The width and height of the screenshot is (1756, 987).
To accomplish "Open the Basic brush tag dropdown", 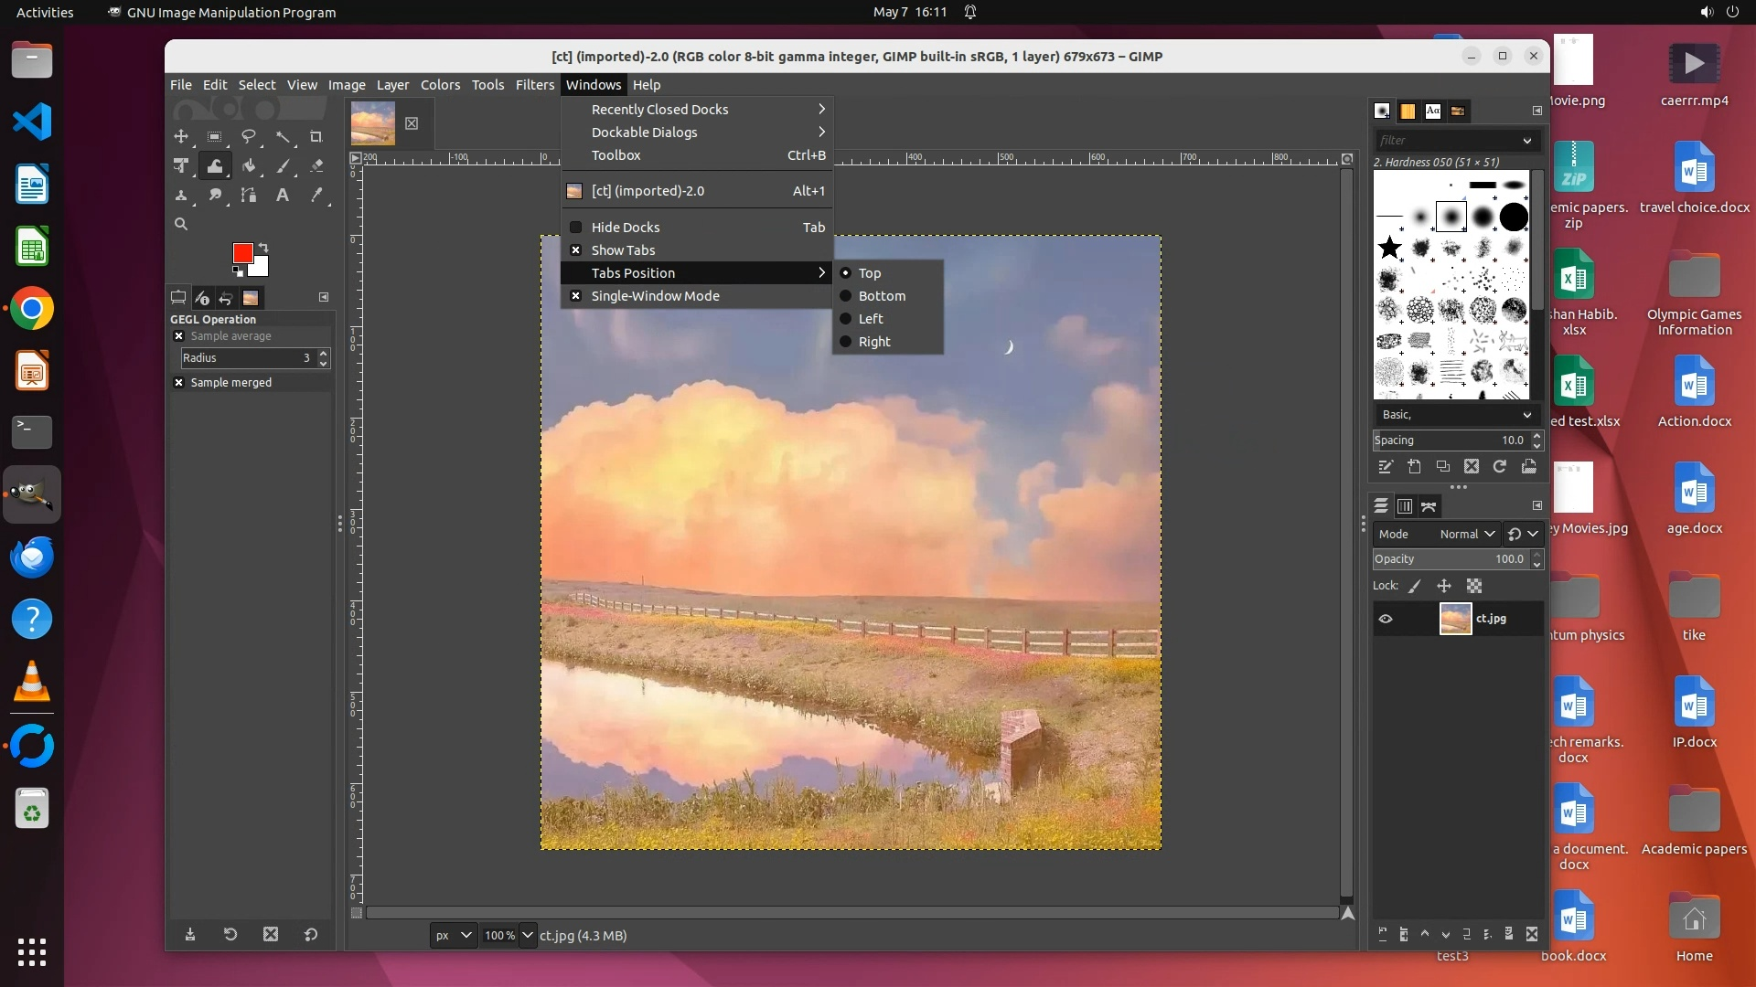I will [x=1456, y=415].
